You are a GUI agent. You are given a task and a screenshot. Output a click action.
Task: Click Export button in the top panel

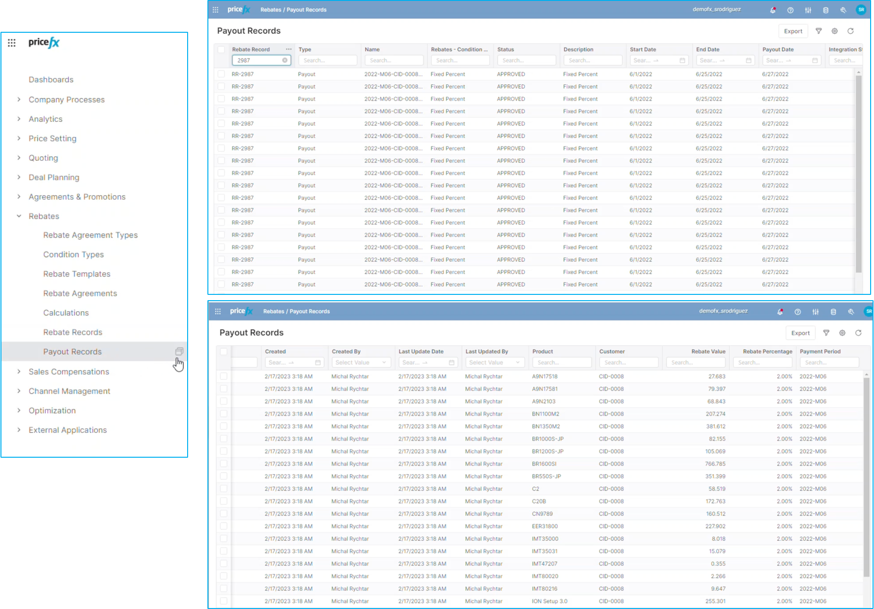[x=792, y=31]
